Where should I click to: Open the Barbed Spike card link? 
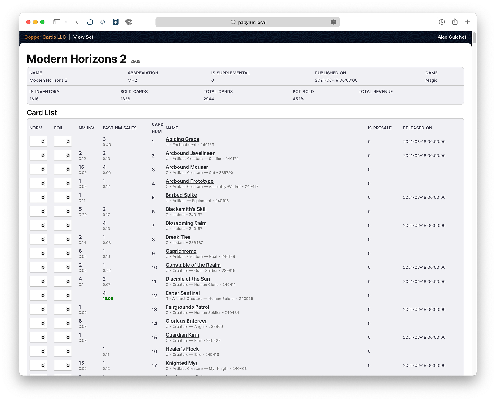click(181, 195)
